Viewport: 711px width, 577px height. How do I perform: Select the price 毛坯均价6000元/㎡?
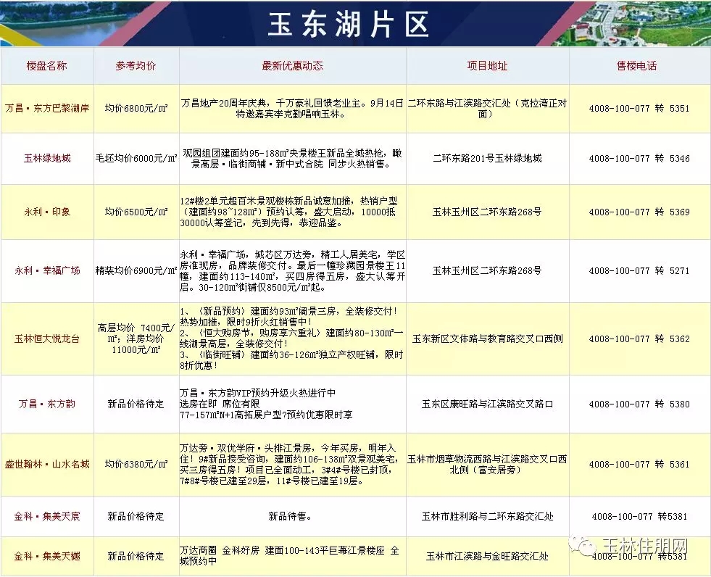pos(136,158)
